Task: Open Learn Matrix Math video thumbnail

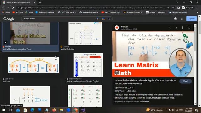Action: coord(30,33)
